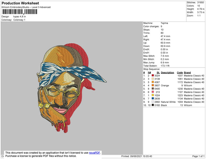Click the Down value '60.9 mm'

click(165, 46)
